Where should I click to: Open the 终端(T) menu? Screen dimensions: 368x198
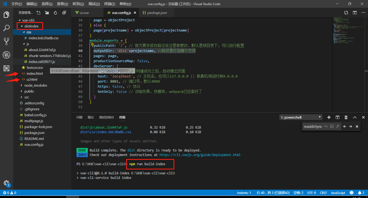click(x=110, y=4)
